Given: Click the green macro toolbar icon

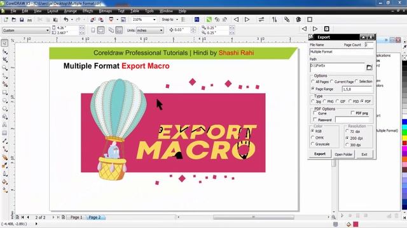Looking at the screenshot, I should click(209, 20).
